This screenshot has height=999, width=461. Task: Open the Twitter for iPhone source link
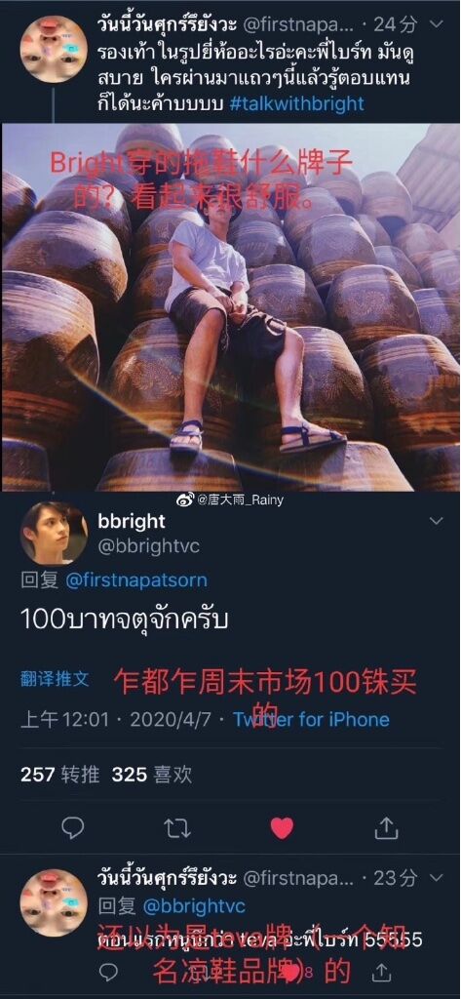(x=311, y=720)
